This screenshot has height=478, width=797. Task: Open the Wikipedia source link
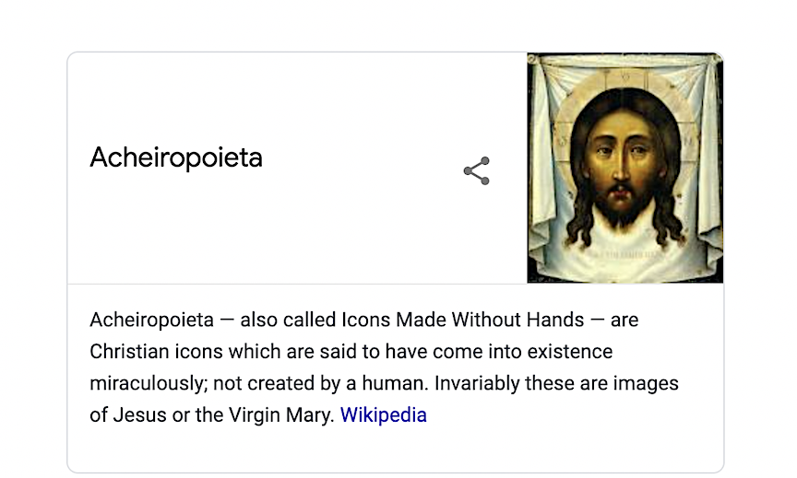(383, 415)
